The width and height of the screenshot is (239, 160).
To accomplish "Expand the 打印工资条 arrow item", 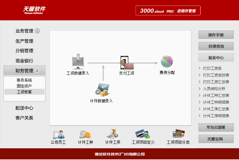I will [x=200, y=68].
